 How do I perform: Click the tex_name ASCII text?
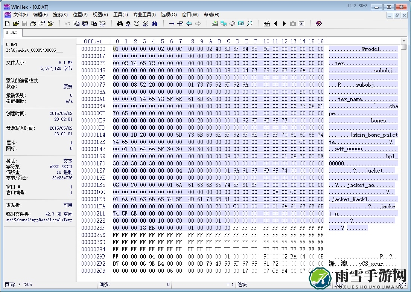point(350,99)
